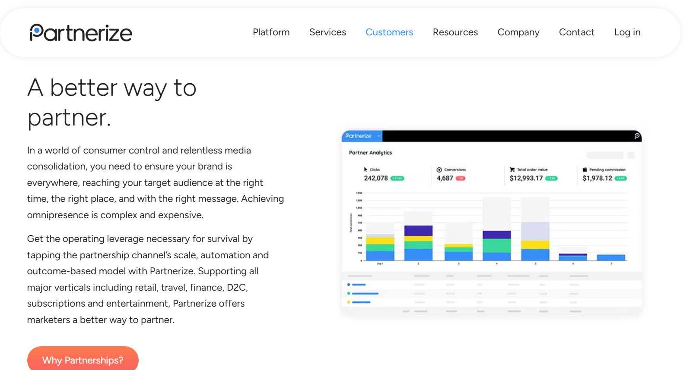
Task: Click the yellow legend dot in dashboard table
Action: click(349, 302)
